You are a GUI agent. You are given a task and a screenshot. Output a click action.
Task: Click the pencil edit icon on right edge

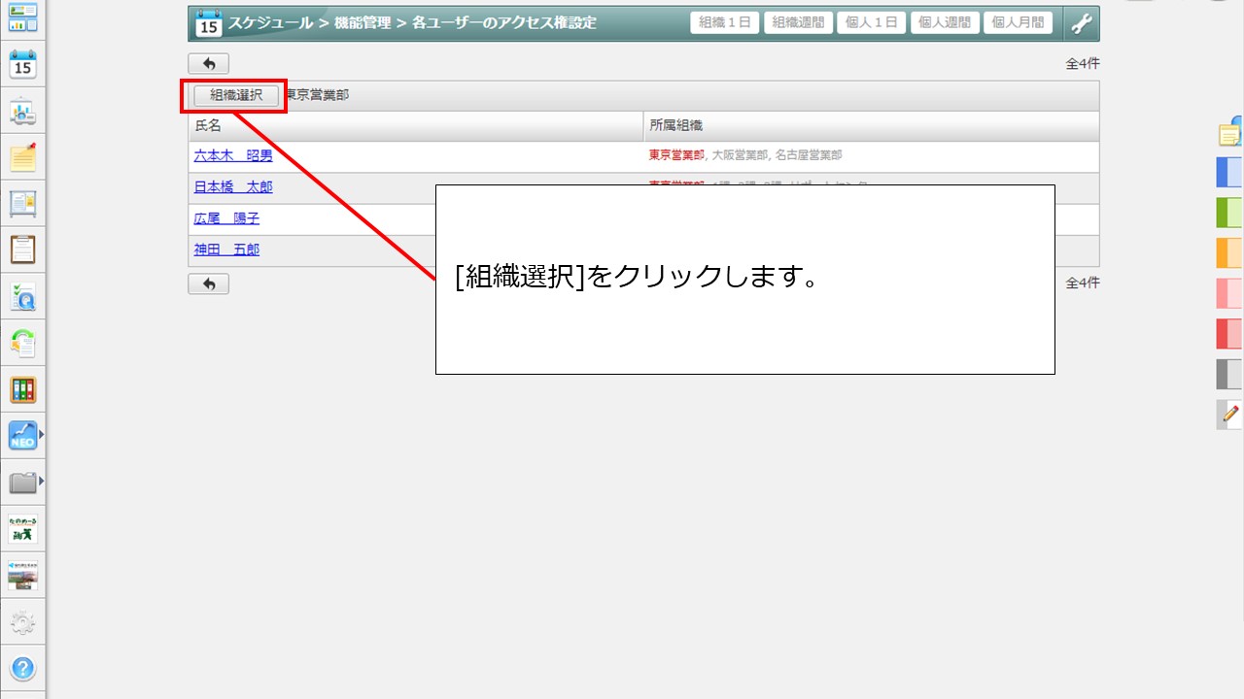(1230, 414)
